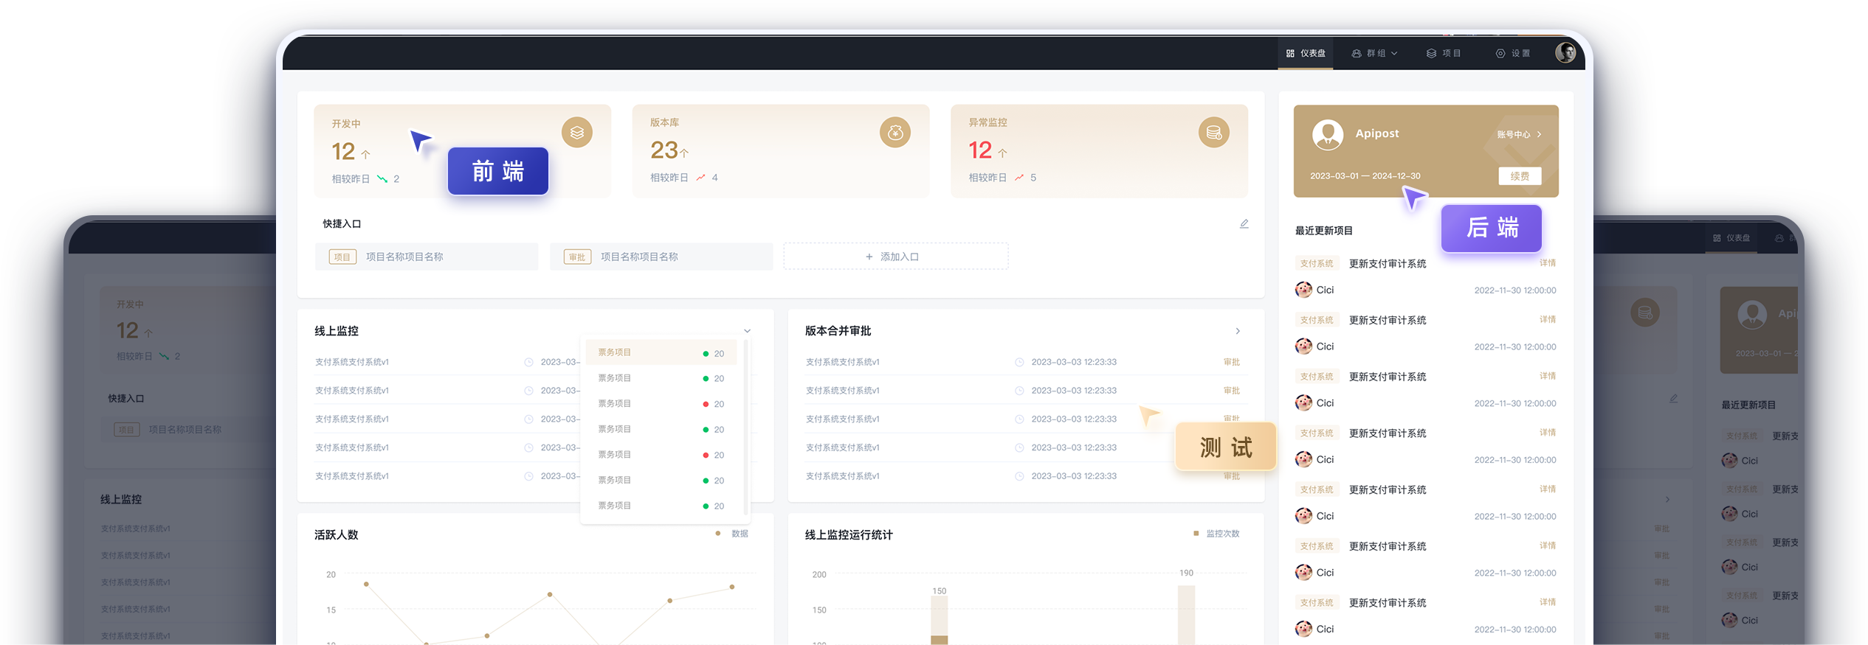
Task: Click the Apipost profile avatar icon
Action: tap(1328, 134)
